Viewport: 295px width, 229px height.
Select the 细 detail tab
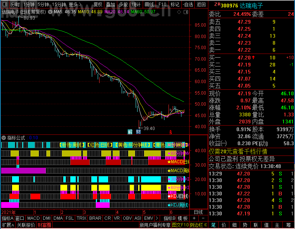pyautogui.click(x=235, y=225)
